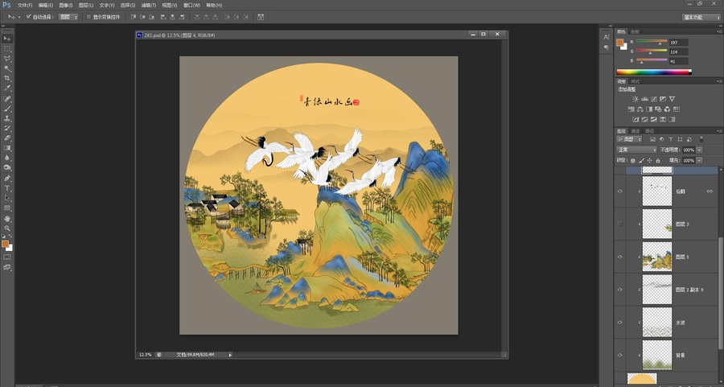
Task: Select the Blur tool
Action: 7,158
